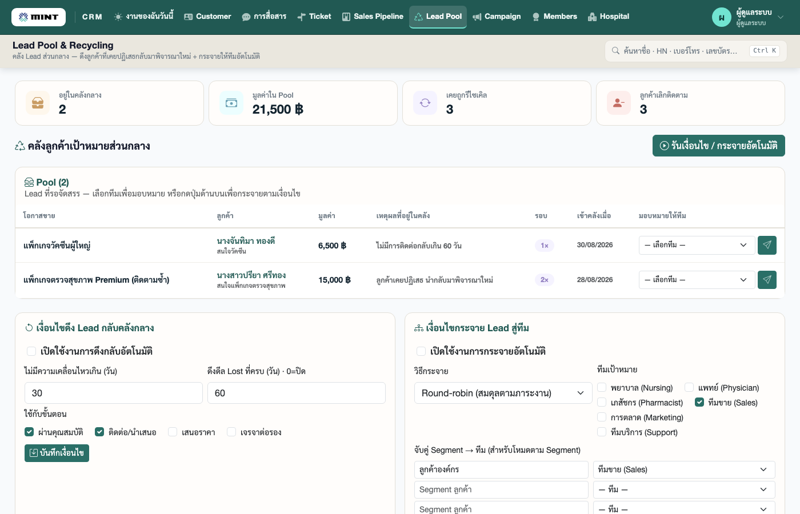Send the แพ็กเกจตรวจสุขภาพ Premium lead to team
This screenshot has width=800, height=514.
click(x=767, y=280)
